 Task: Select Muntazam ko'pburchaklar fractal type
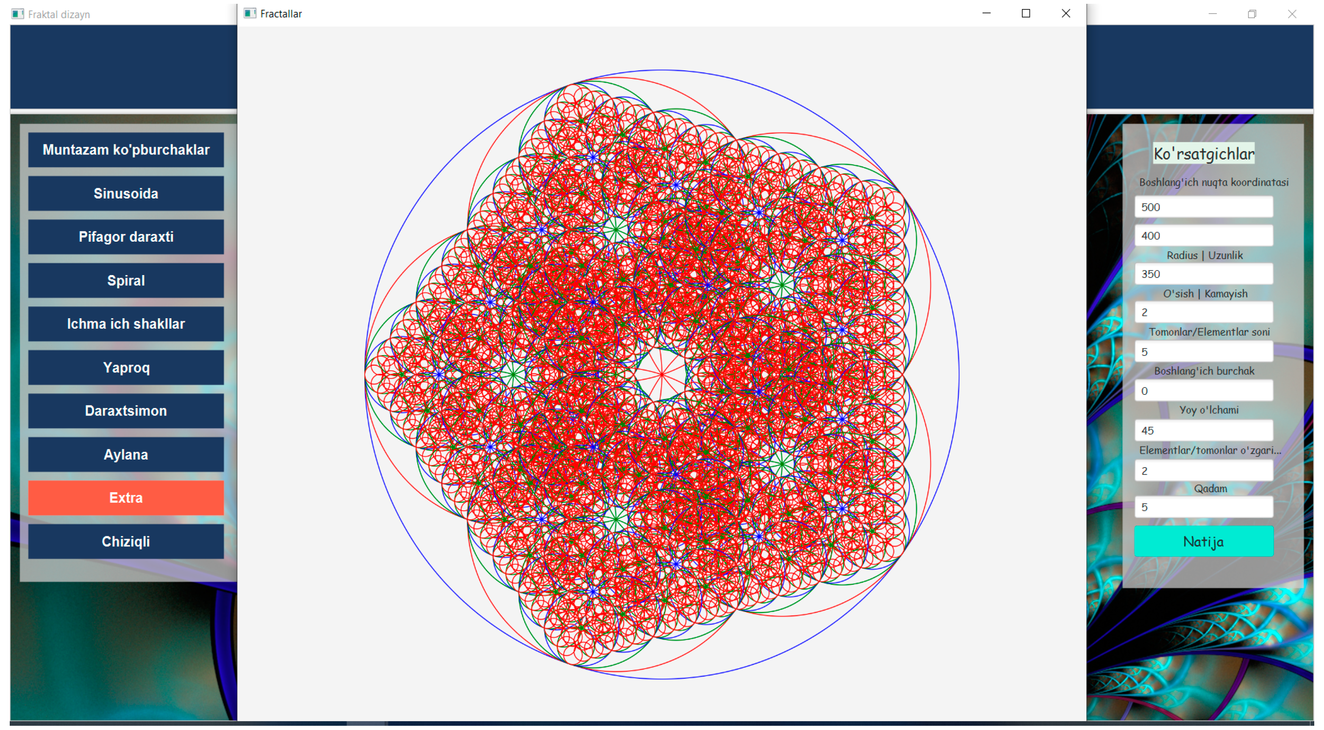coord(126,149)
